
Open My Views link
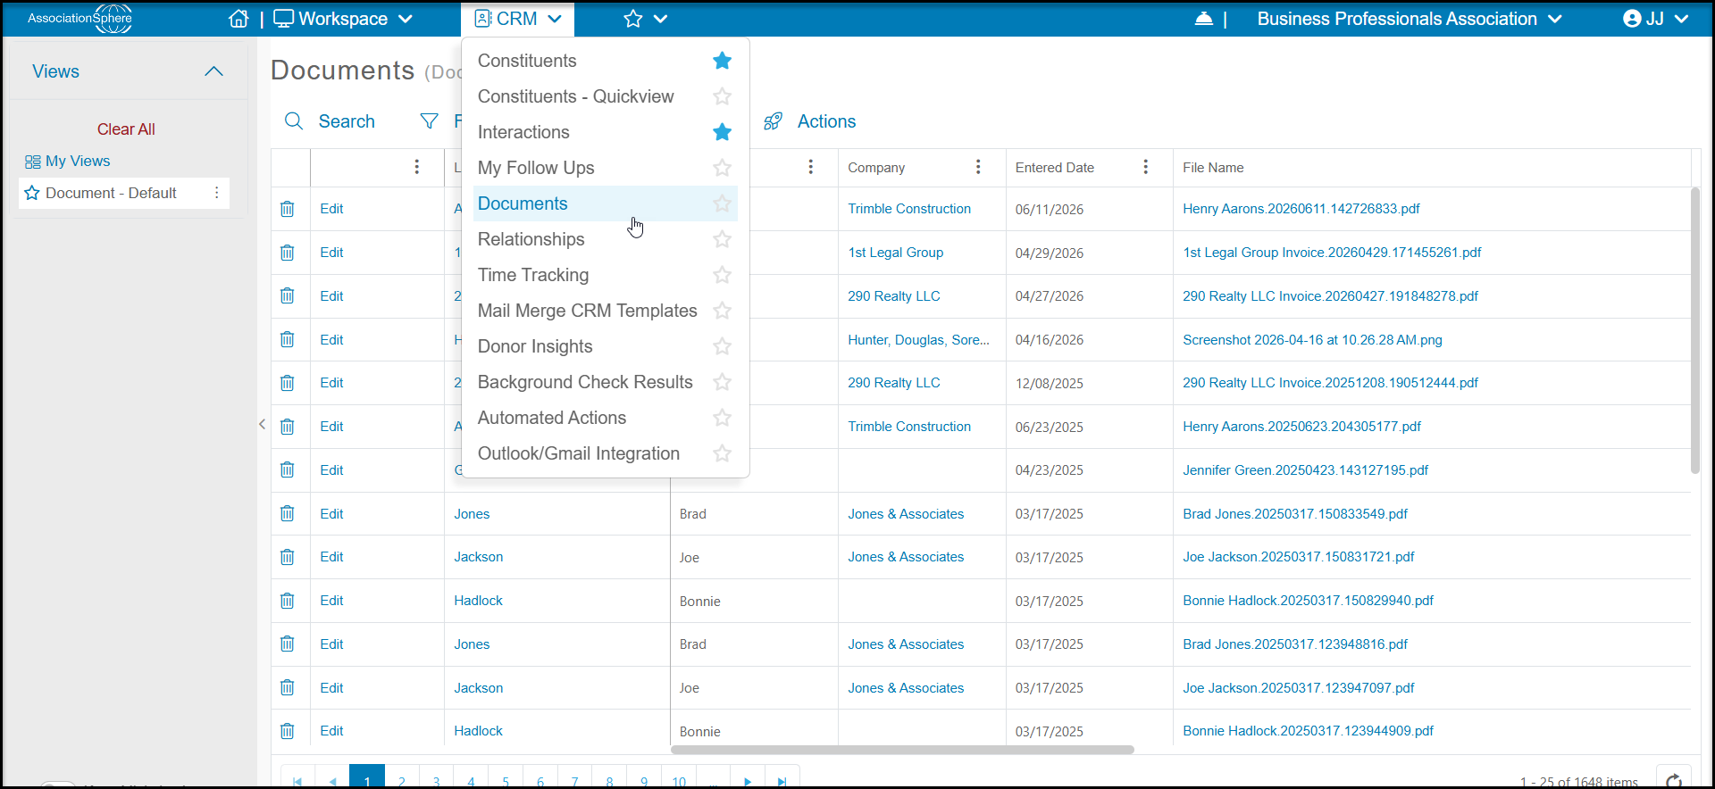(x=78, y=161)
